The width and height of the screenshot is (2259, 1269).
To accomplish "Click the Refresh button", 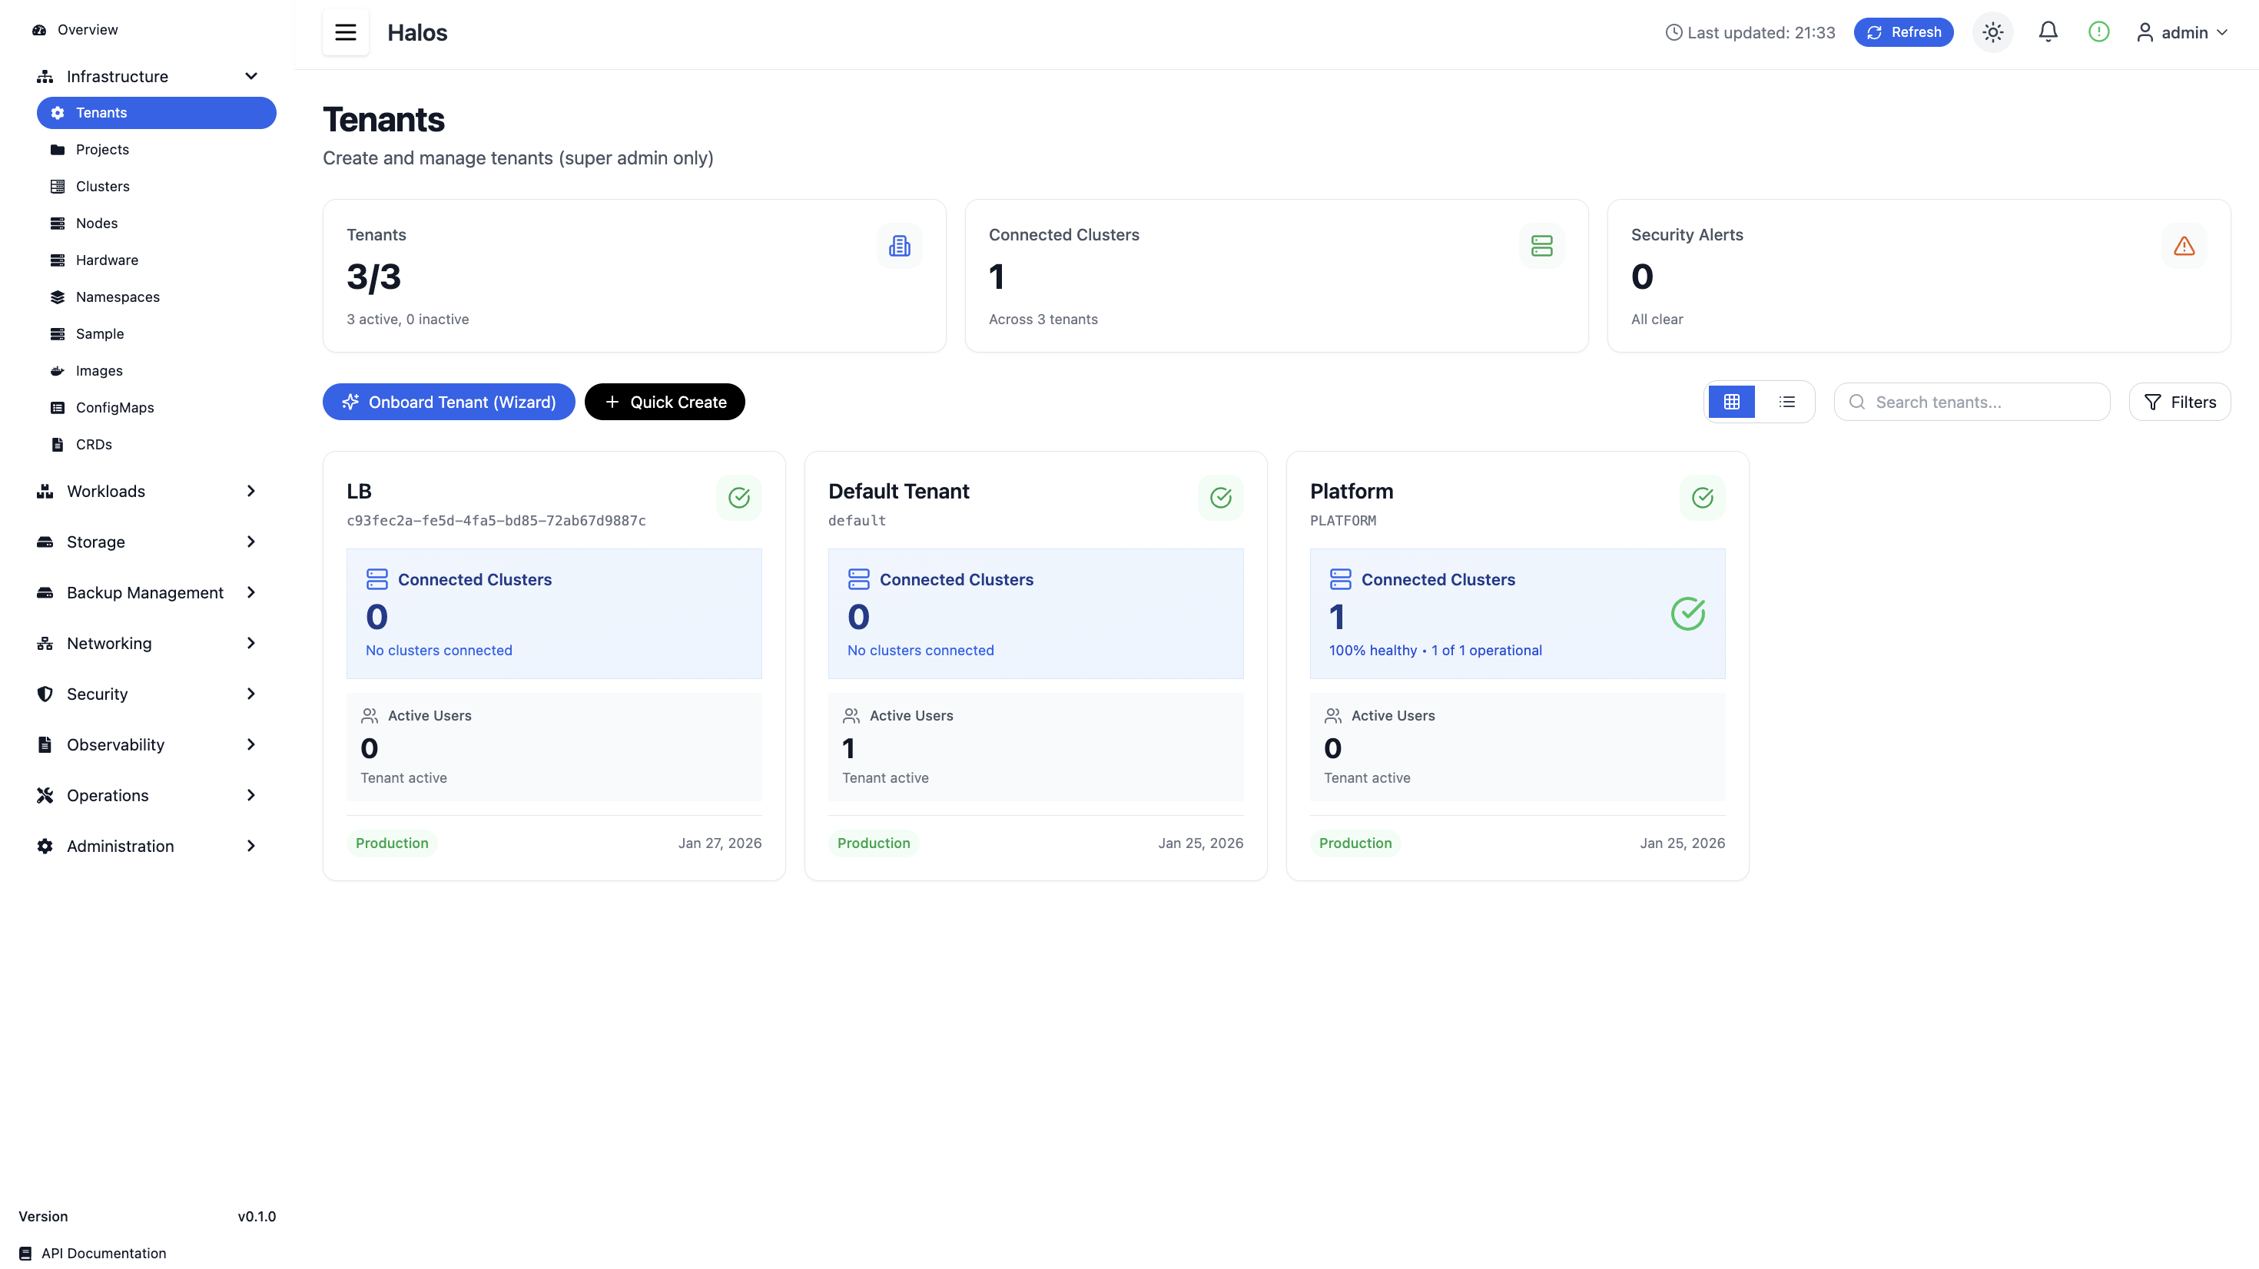I will pyautogui.click(x=1903, y=31).
